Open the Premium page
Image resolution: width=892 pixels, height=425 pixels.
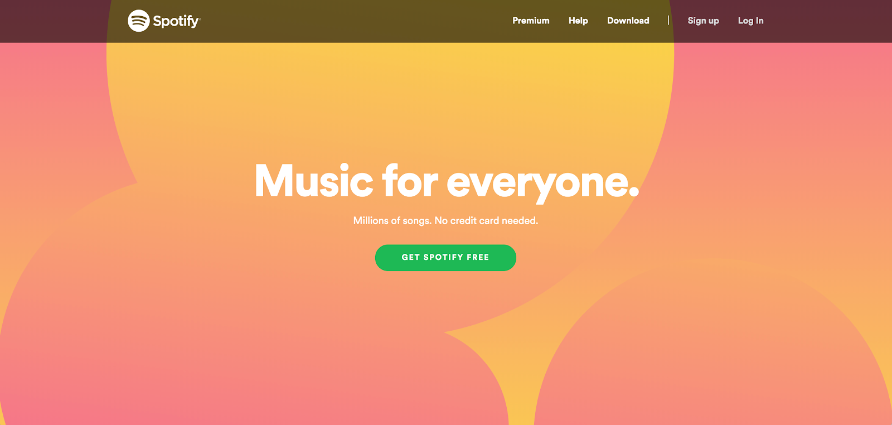click(x=531, y=21)
